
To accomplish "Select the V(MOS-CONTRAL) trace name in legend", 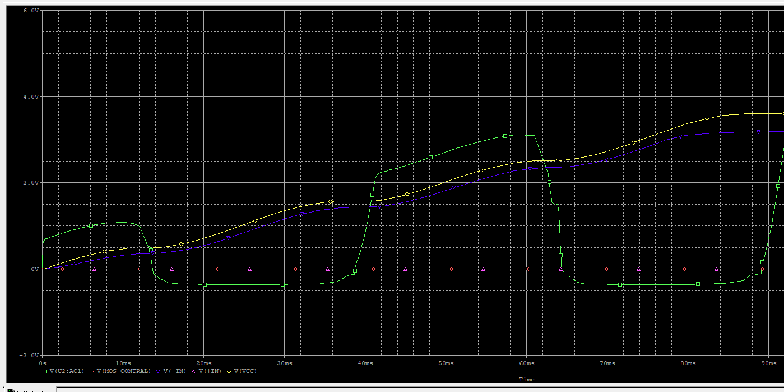I will 123,371.
